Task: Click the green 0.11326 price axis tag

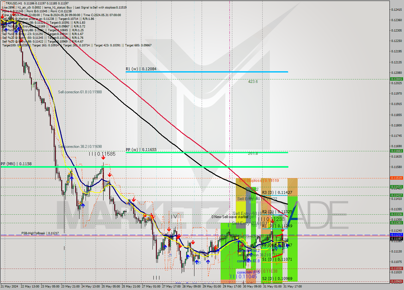Action: (396, 214)
